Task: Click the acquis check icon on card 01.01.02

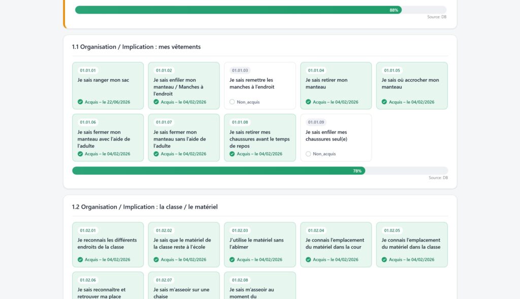Action: 156,102
